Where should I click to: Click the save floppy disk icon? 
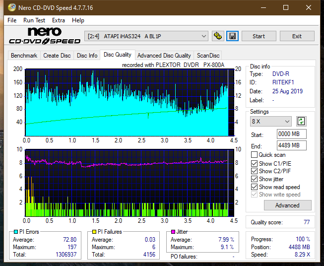point(232,36)
